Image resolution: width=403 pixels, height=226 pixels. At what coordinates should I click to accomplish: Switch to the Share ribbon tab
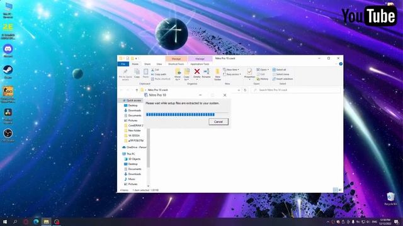click(147, 64)
